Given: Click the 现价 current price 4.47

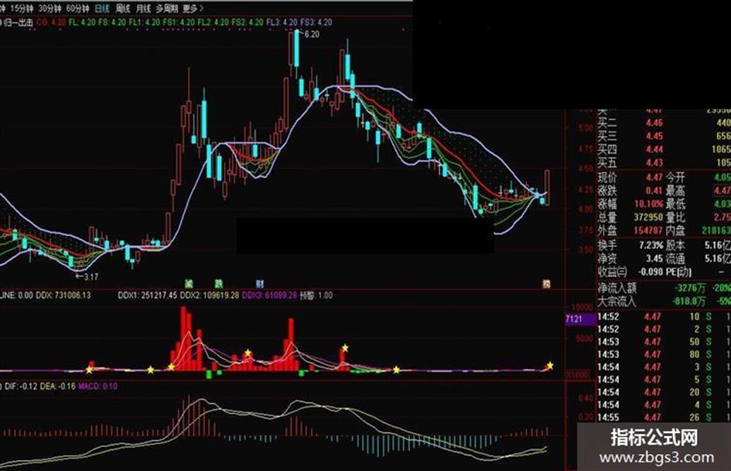Looking at the screenshot, I should tap(654, 177).
